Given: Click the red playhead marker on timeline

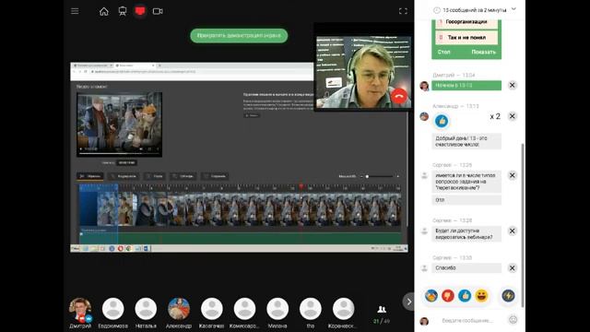Looking at the screenshot, I should pos(301,186).
